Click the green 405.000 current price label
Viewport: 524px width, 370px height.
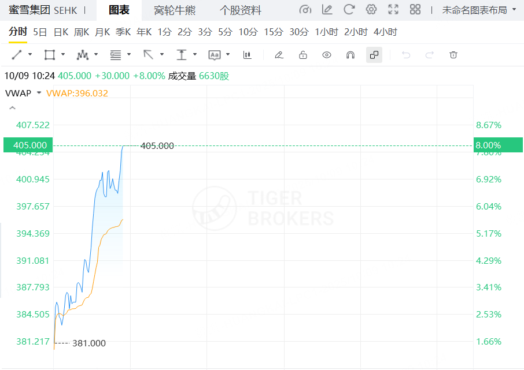pyautogui.click(x=28, y=145)
